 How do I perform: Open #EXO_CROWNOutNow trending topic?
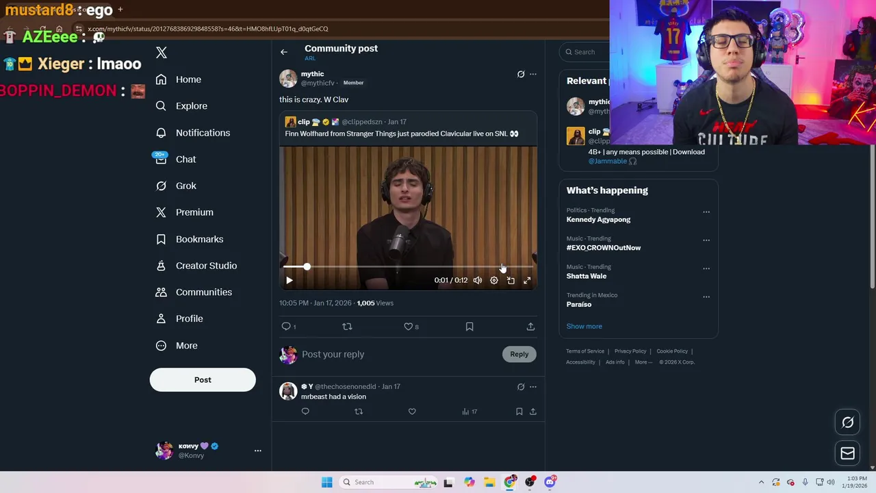point(604,248)
